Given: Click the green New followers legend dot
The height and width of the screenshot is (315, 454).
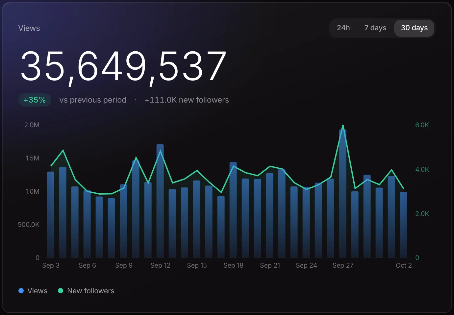Looking at the screenshot, I should [61, 291].
